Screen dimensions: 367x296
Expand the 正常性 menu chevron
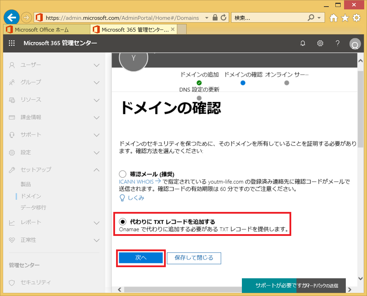(x=97, y=240)
